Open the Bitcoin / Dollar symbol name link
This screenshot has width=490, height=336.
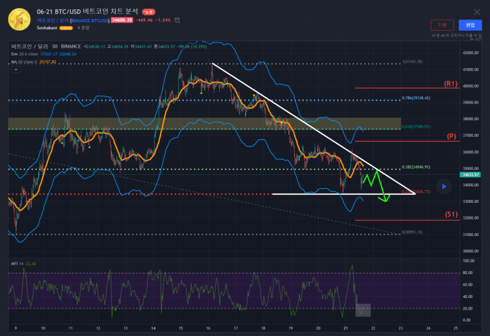[53, 20]
